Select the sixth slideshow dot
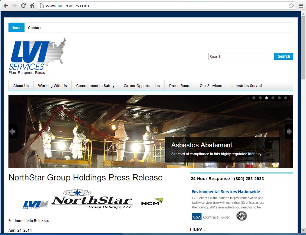Screen dimensions: 306x235 286,98
